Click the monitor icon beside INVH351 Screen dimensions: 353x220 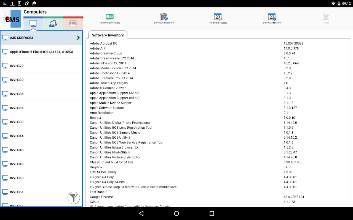click(5, 192)
